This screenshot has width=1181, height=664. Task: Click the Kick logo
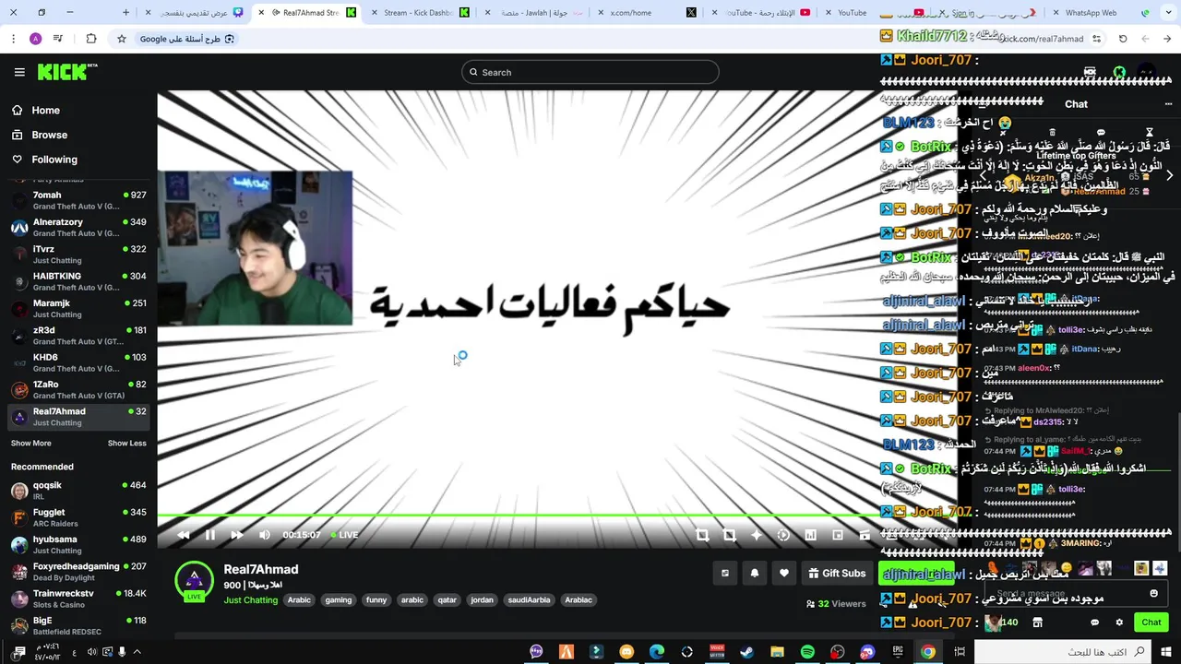[67, 72]
